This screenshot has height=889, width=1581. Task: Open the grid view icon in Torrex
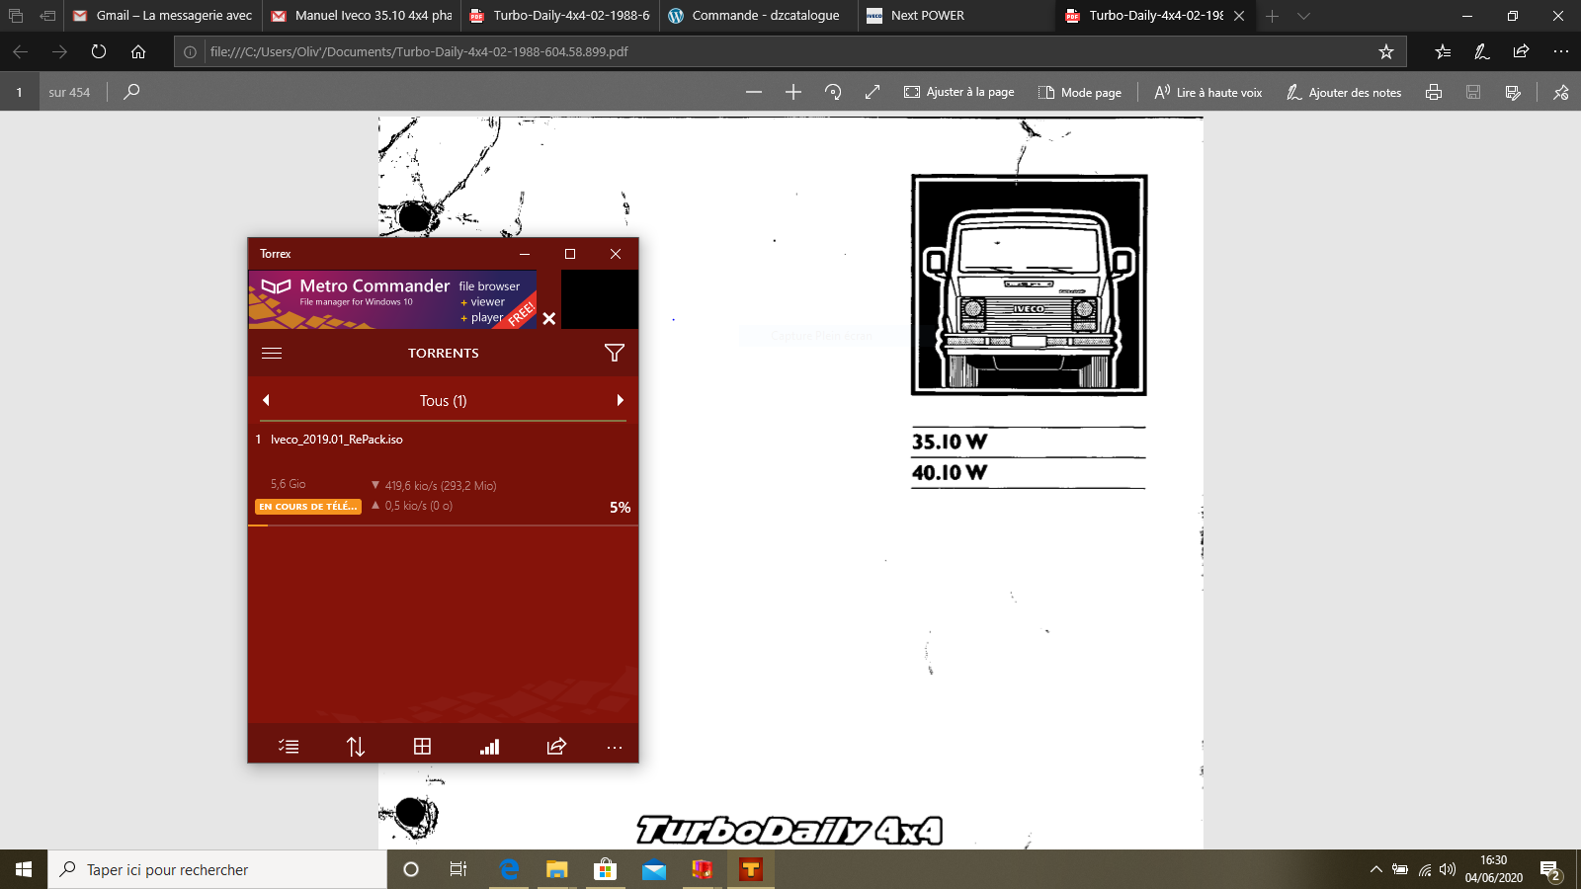tap(422, 747)
